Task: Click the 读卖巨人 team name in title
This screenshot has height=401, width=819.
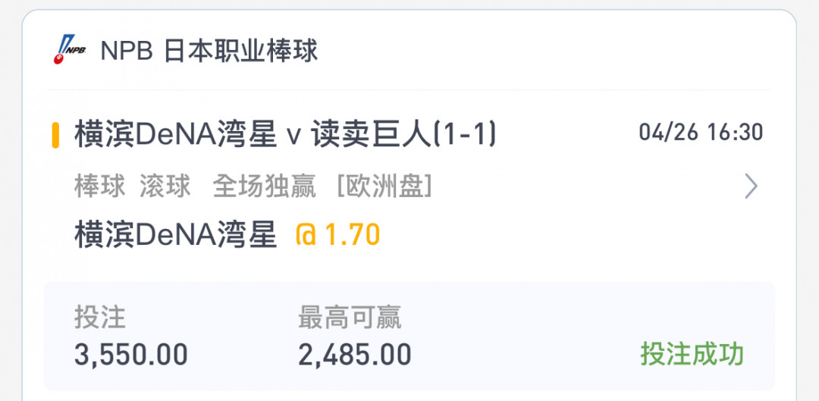Action: pyautogui.click(x=371, y=135)
